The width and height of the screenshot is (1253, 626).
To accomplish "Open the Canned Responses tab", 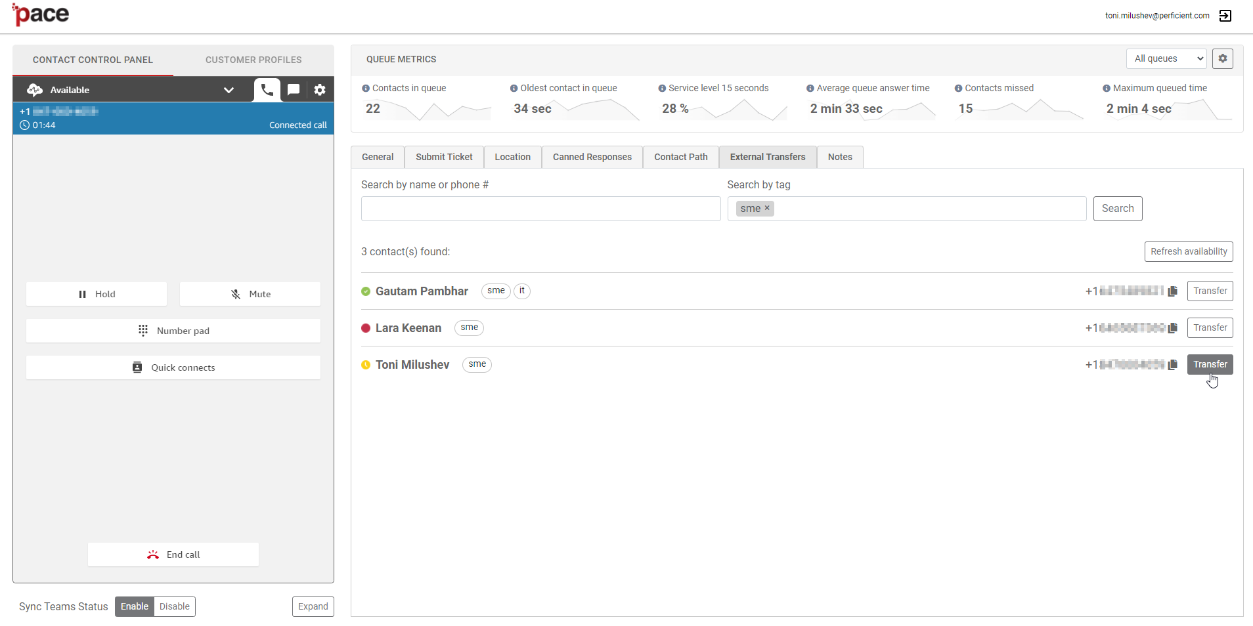I will pyautogui.click(x=591, y=157).
